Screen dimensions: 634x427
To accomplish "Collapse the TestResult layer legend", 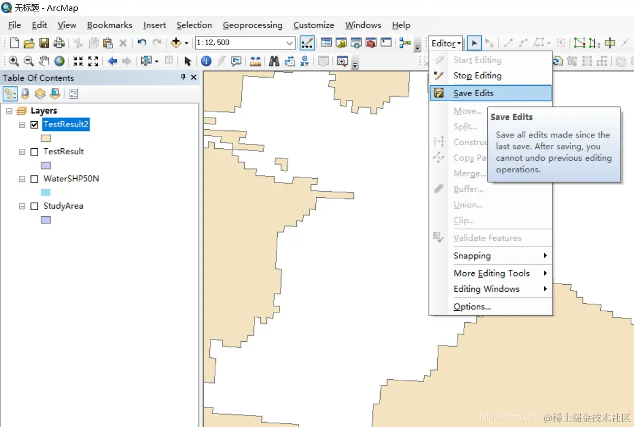I will click(x=22, y=152).
